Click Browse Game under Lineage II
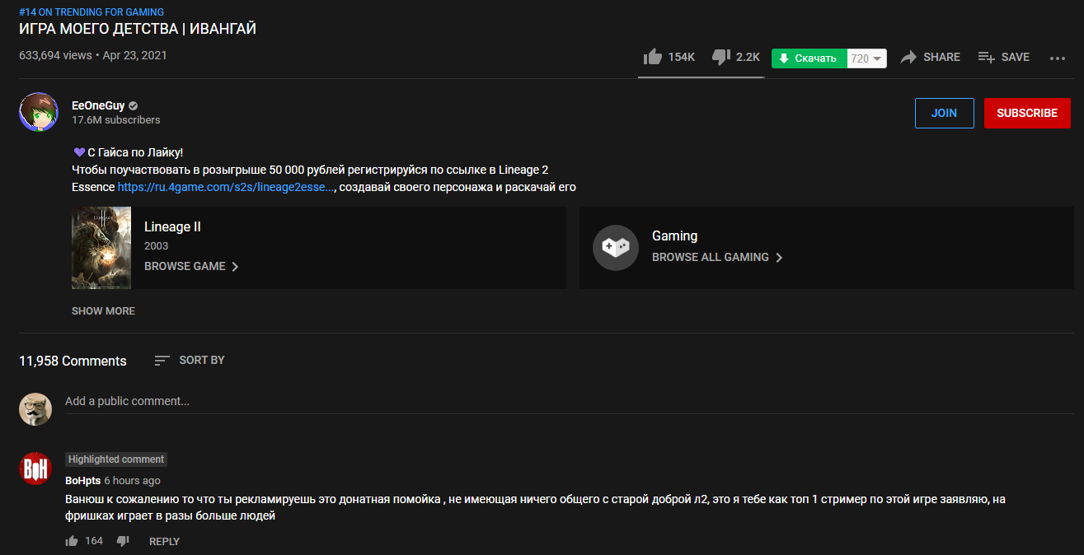Screen dimensions: 1084x555 pos(191,267)
